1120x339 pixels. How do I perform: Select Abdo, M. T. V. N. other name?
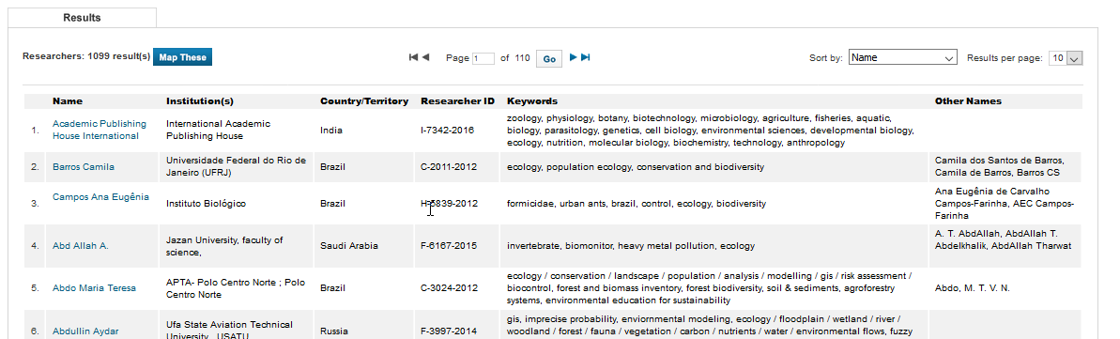pos(973,288)
